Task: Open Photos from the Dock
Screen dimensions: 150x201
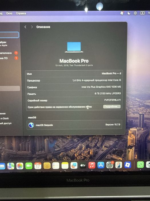Action: pyautogui.click(x=20, y=166)
